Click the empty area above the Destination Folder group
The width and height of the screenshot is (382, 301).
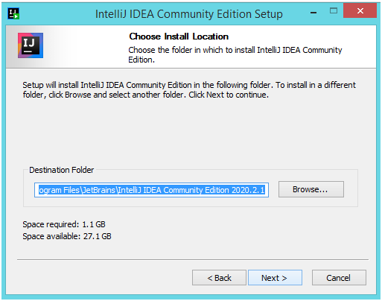pos(190,132)
